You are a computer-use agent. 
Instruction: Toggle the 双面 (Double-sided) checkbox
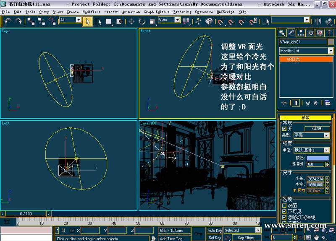point(284,205)
